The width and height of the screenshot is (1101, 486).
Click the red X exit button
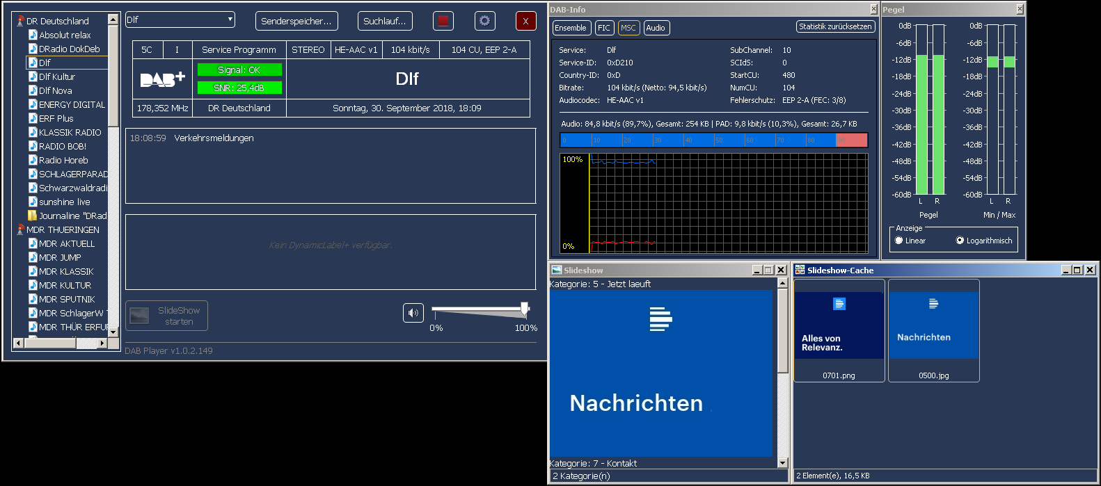click(525, 21)
